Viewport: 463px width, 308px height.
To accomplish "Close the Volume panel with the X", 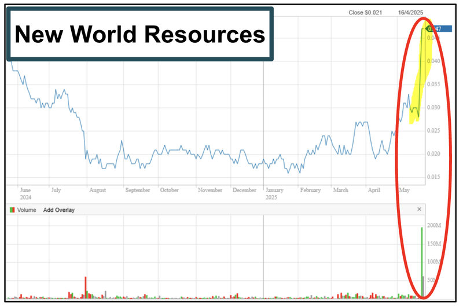I will point(419,210).
